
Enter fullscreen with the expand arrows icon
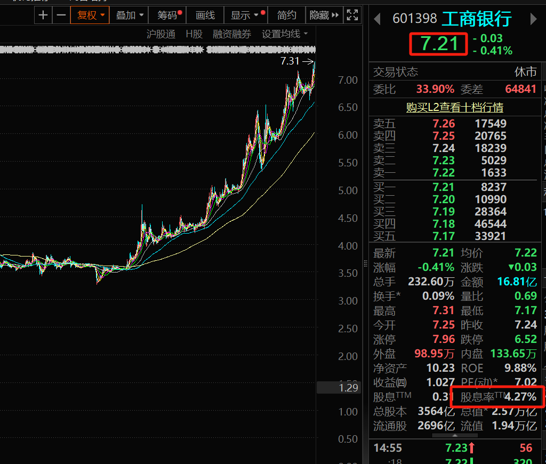coord(352,15)
